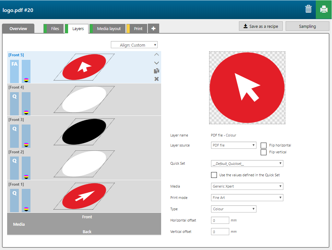Click Save as a recipe button
Screen dimensions: 332x250
tap(261, 26)
